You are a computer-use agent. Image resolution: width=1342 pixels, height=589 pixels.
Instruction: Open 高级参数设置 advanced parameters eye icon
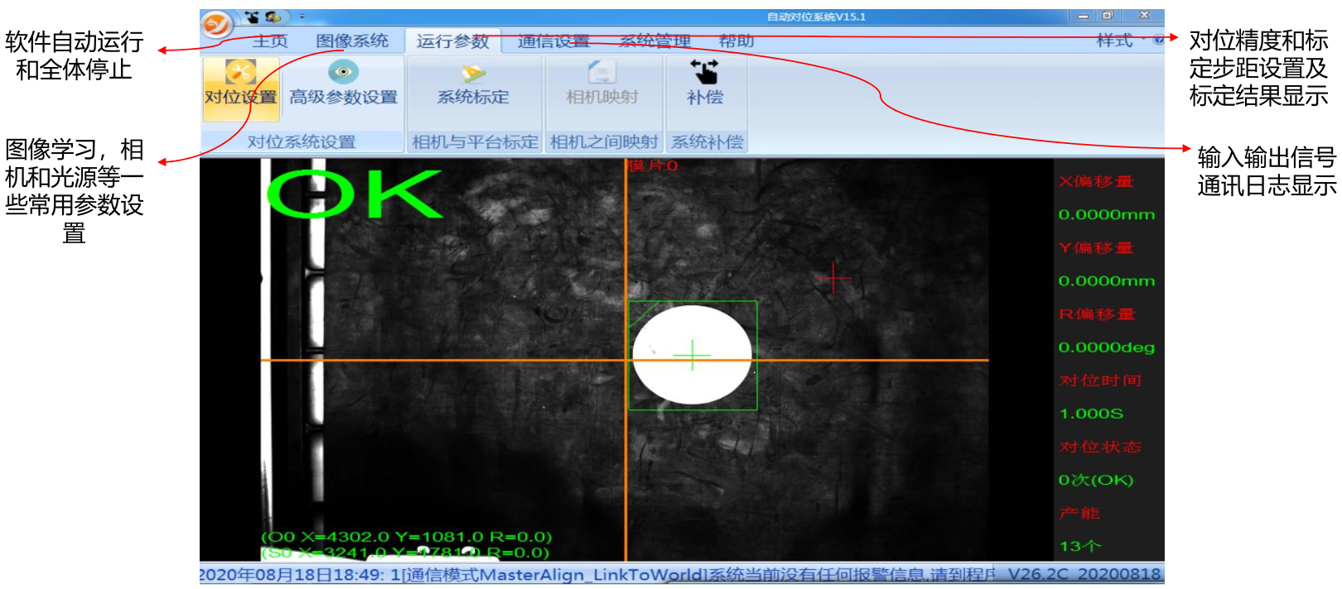(343, 73)
